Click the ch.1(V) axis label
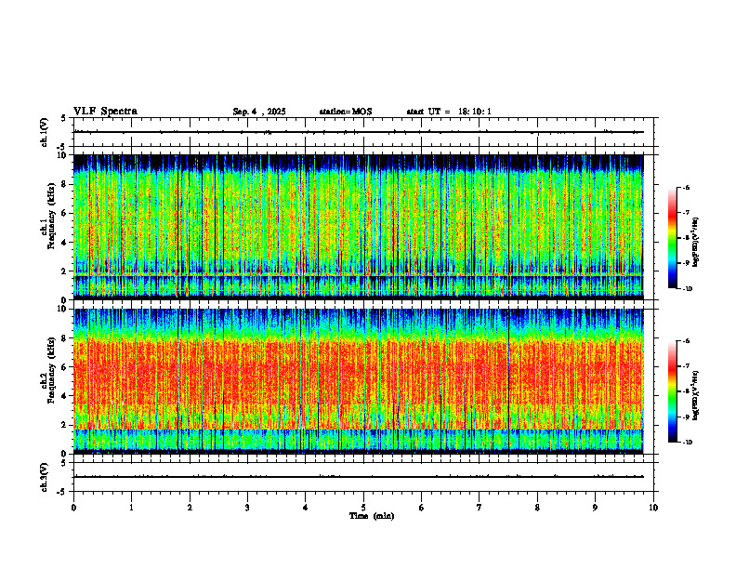 coord(44,132)
